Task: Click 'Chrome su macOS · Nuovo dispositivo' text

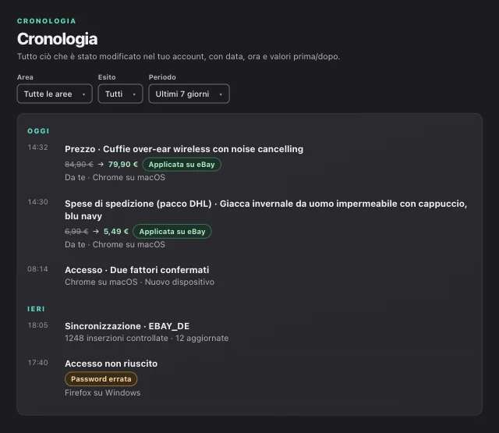Action: pyautogui.click(x=140, y=282)
